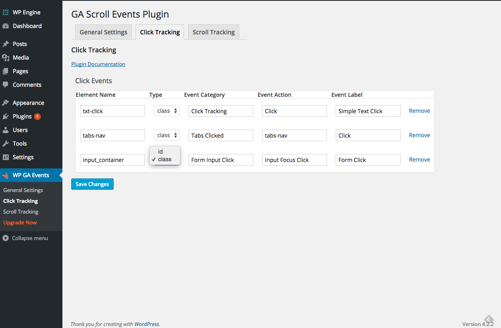Focus the 'tabs-nav' Element Name field
The image size is (501, 328).
[112, 136]
